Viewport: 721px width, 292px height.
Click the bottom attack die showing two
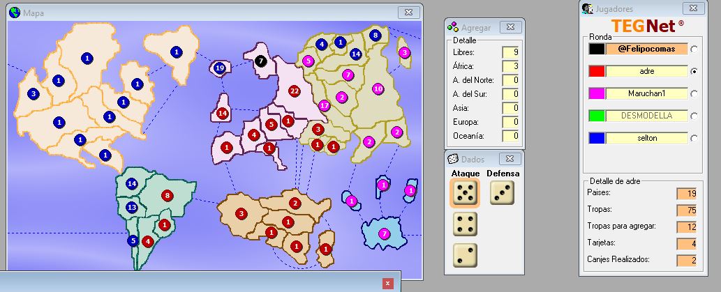(x=464, y=254)
